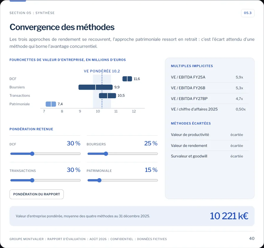Image resolution: width=264 pixels, height=248 pixels.
Task: Click the chart axis label '10'
Action: pyautogui.click(x=98, y=111)
